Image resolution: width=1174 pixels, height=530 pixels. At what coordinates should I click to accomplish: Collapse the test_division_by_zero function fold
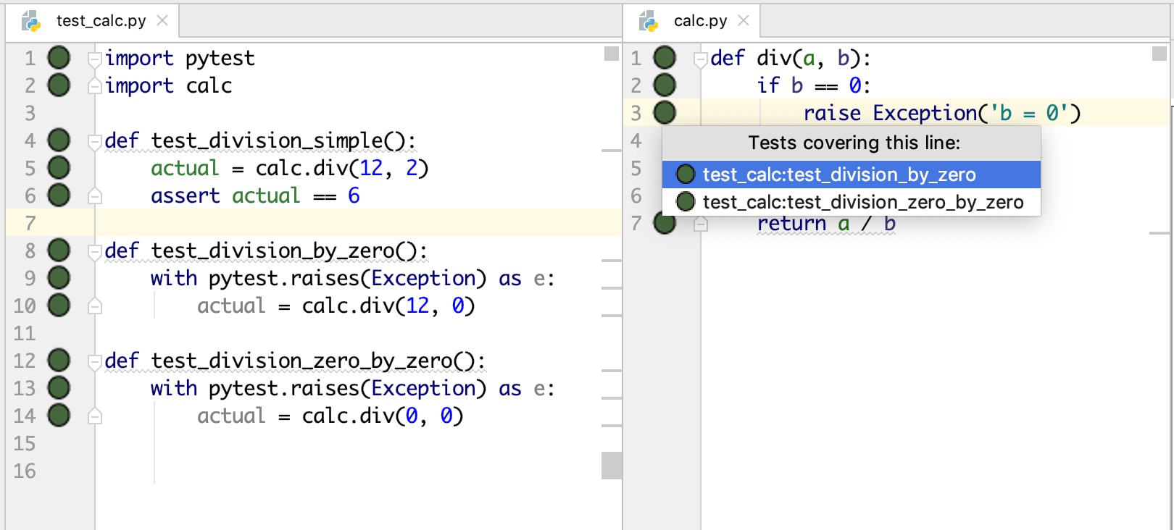(x=94, y=251)
